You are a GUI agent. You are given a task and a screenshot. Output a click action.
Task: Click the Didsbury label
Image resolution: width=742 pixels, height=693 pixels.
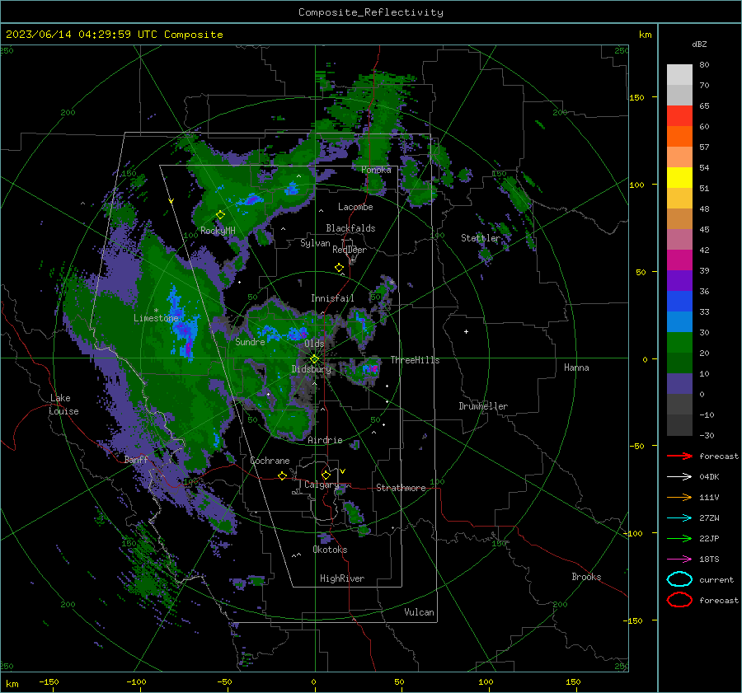(311, 369)
